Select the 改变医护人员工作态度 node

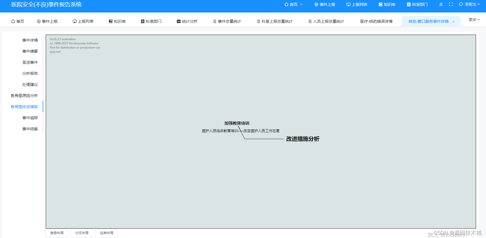(262, 131)
